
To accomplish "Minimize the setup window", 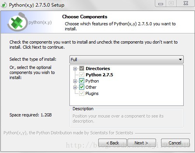I will pyautogui.click(x=161, y=4).
